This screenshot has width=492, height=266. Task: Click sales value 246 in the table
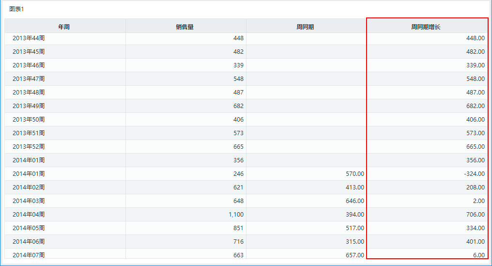pyautogui.click(x=238, y=173)
